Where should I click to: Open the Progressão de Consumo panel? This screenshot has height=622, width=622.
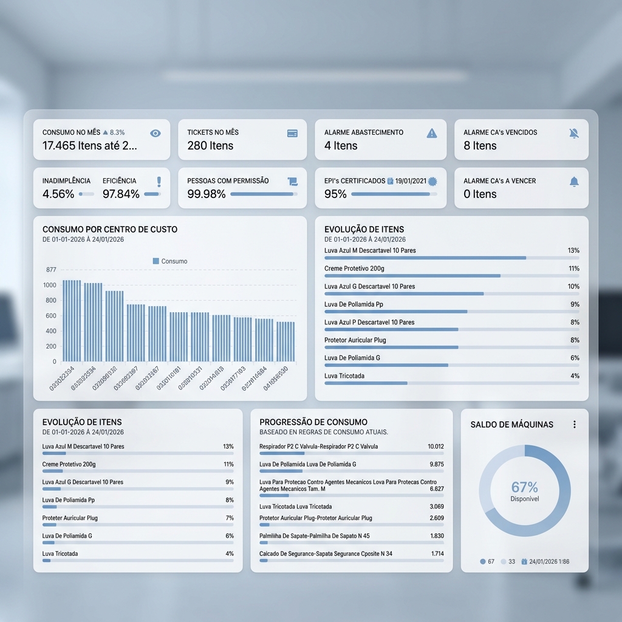(313, 422)
